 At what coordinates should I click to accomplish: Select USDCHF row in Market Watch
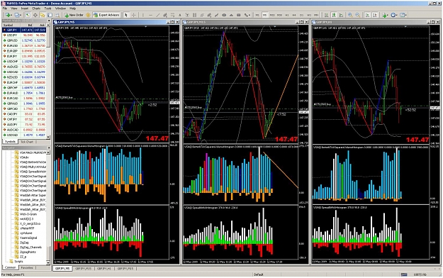click(x=24, y=62)
